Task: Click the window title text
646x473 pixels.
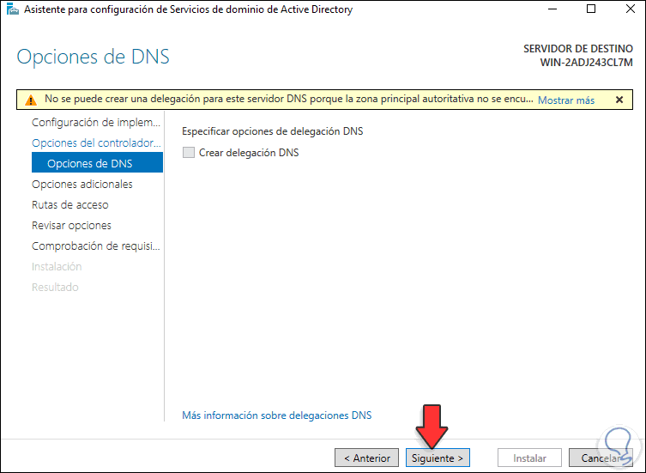Action: tap(188, 9)
